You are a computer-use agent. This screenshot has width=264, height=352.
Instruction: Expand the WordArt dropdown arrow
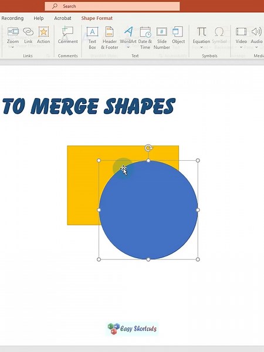coord(128,47)
